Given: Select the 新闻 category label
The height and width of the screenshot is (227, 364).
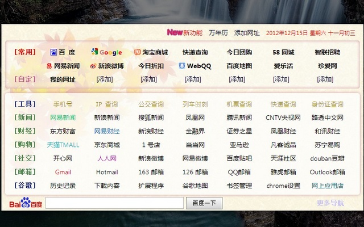Looking at the screenshot, I should (x=25, y=117).
